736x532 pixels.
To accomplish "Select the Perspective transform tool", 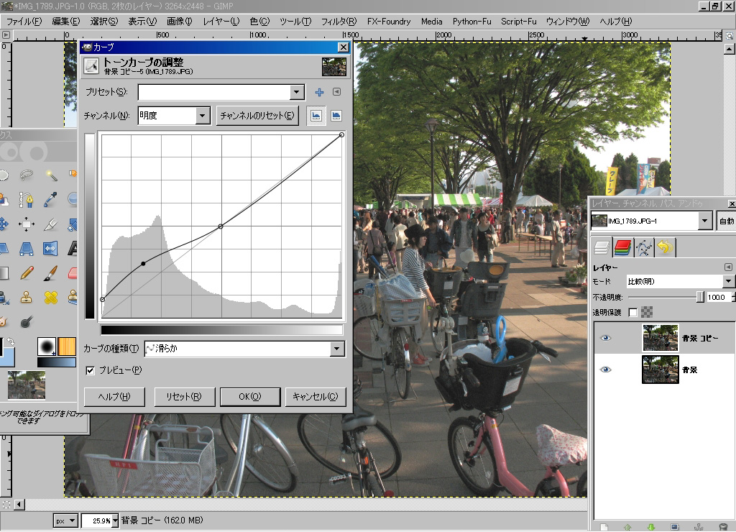I will [x=27, y=249].
